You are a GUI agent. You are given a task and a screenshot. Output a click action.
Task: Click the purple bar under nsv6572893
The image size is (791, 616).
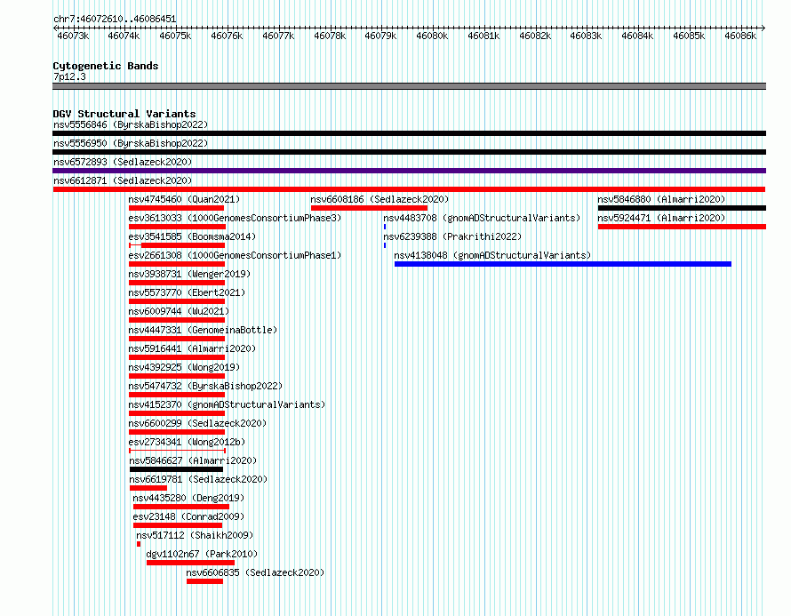pos(409,171)
